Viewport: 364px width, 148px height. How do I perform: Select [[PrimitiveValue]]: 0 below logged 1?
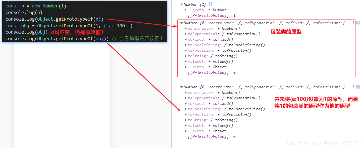[x=212, y=136]
